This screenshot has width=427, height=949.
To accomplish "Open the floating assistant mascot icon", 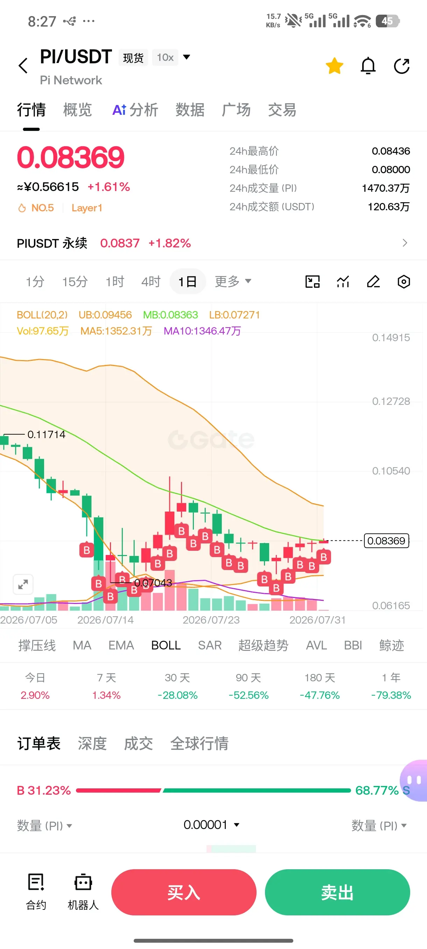I will point(414,780).
